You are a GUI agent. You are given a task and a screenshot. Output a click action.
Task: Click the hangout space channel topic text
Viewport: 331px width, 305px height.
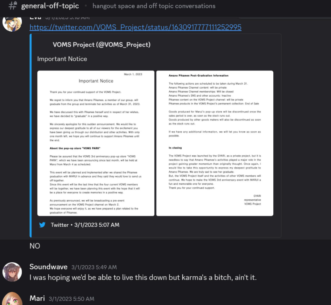[154, 6]
